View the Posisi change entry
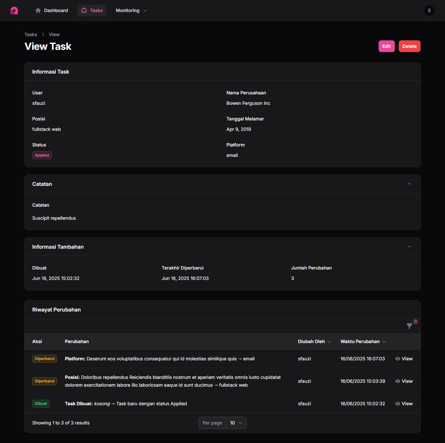445x443 pixels. click(404, 381)
